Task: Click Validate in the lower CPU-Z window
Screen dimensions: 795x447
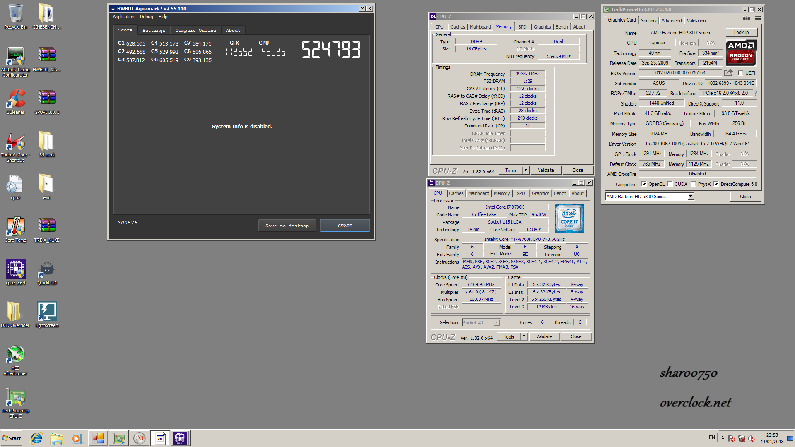Action: (544, 336)
